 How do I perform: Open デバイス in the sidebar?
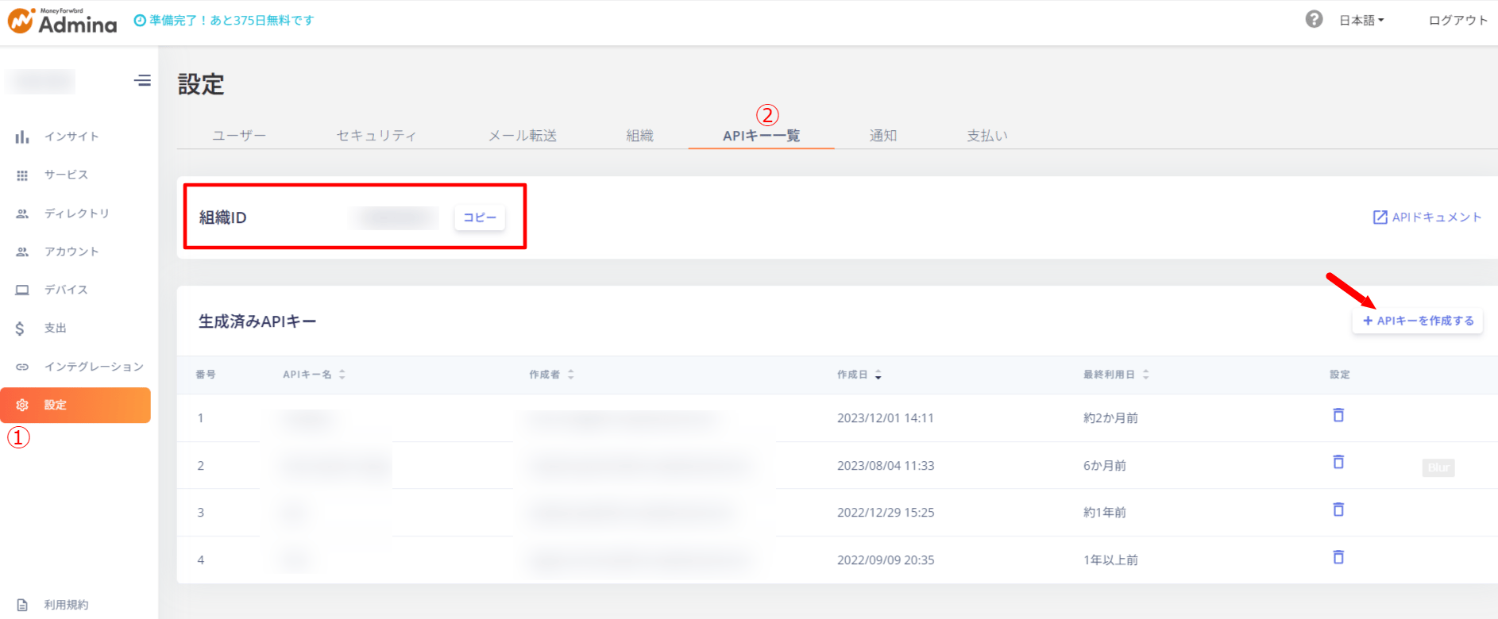66,290
